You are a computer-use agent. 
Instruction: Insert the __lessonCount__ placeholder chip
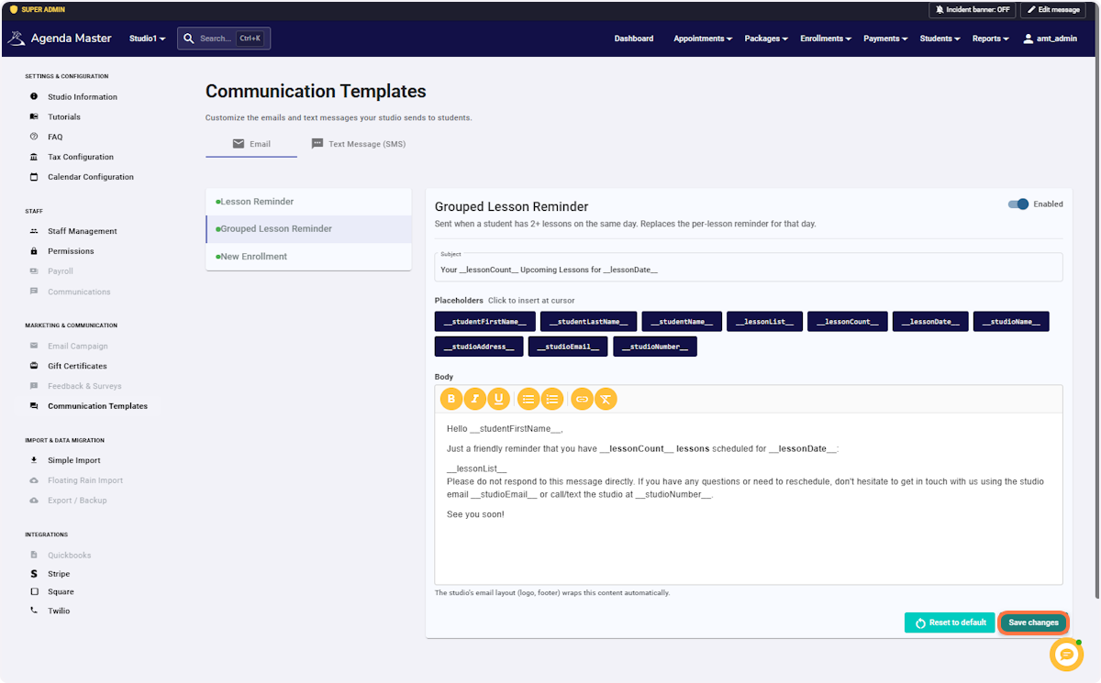(848, 322)
